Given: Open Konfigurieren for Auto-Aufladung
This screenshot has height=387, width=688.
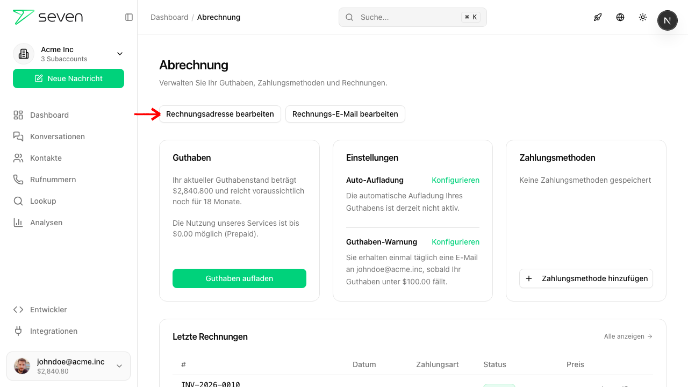Looking at the screenshot, I should (455, 180).
